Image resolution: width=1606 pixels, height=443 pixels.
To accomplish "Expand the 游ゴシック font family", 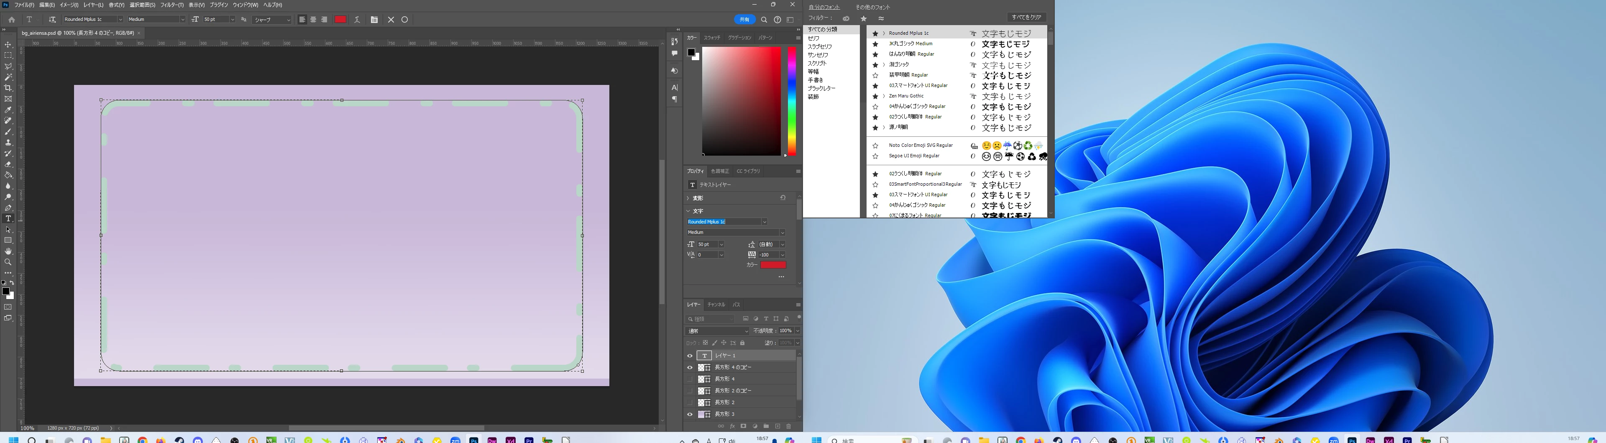I will 884,65.
